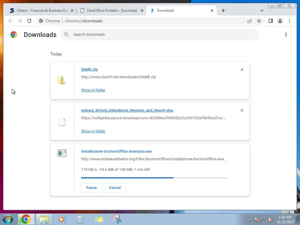Click the magnifier icon in search downloads
This screenshot has height=225, width=300.
(x=67, y=35)
